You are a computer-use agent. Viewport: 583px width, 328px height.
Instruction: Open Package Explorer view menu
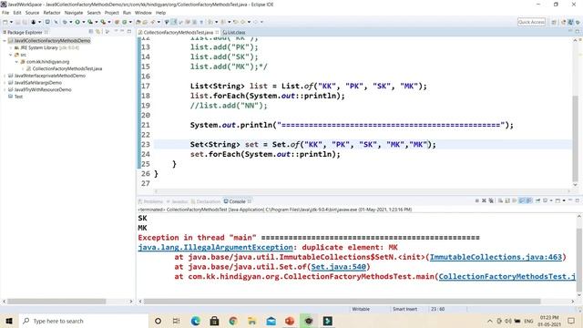click(107, 32)
